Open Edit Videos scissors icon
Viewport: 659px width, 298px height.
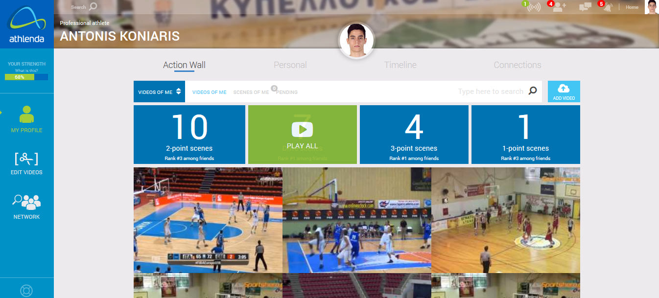(x=26, y=159)
